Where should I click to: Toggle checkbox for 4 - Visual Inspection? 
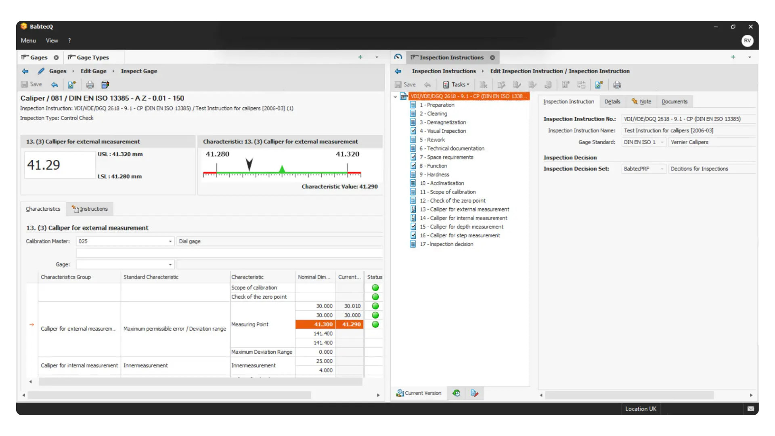[x=413, y=131]
